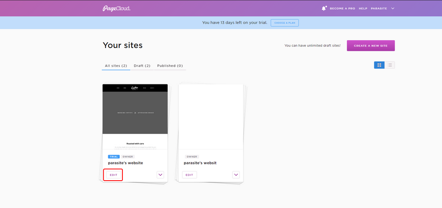Open the blank site thumbnail preview

click(211, 117)
